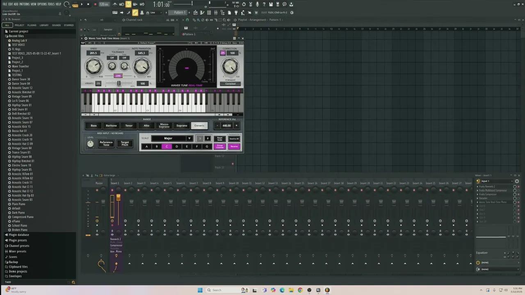Open the Waves plugin gear settings icon

[85, 38]
